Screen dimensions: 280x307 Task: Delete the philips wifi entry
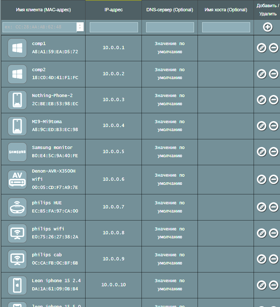click(274, 233)
